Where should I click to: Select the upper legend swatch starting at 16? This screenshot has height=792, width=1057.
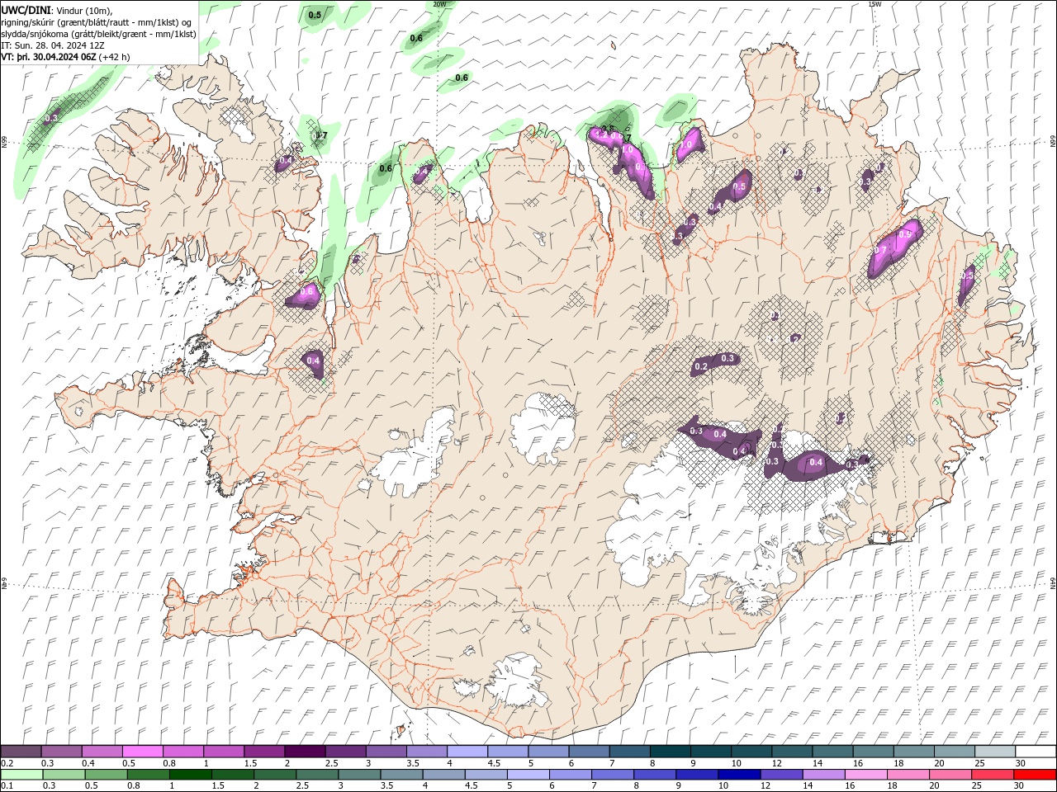point(872,752)
